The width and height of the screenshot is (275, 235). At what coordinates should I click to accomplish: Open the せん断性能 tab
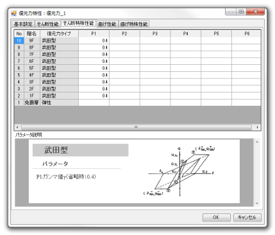pos(47,24)
